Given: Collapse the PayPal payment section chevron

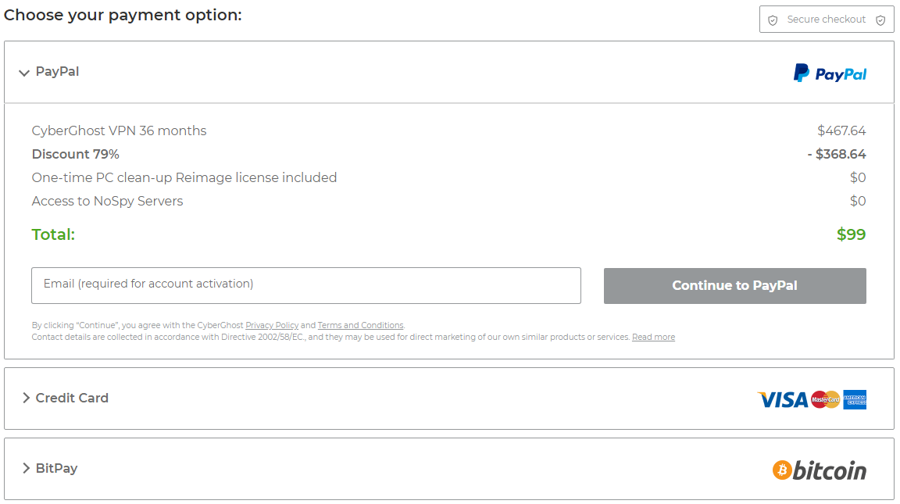Looking at the screenshot, I should pyautogui.click(x=23, y=73).
